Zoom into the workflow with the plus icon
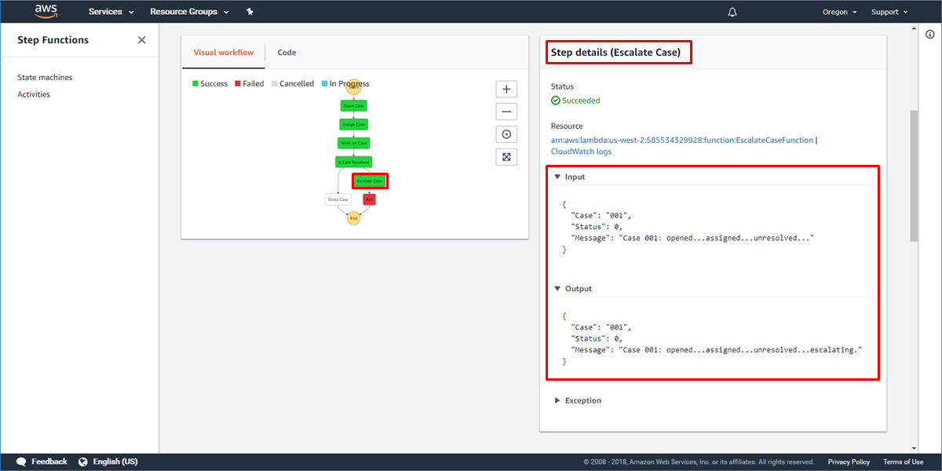Image resolution: width=942 pixels, height=471 pixels. (506, 89)
